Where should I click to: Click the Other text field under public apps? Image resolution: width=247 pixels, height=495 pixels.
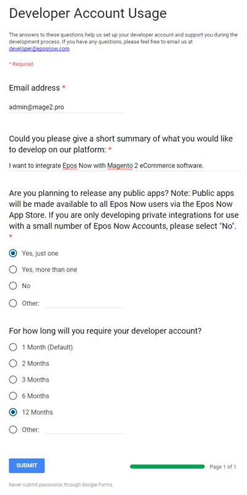84,304
